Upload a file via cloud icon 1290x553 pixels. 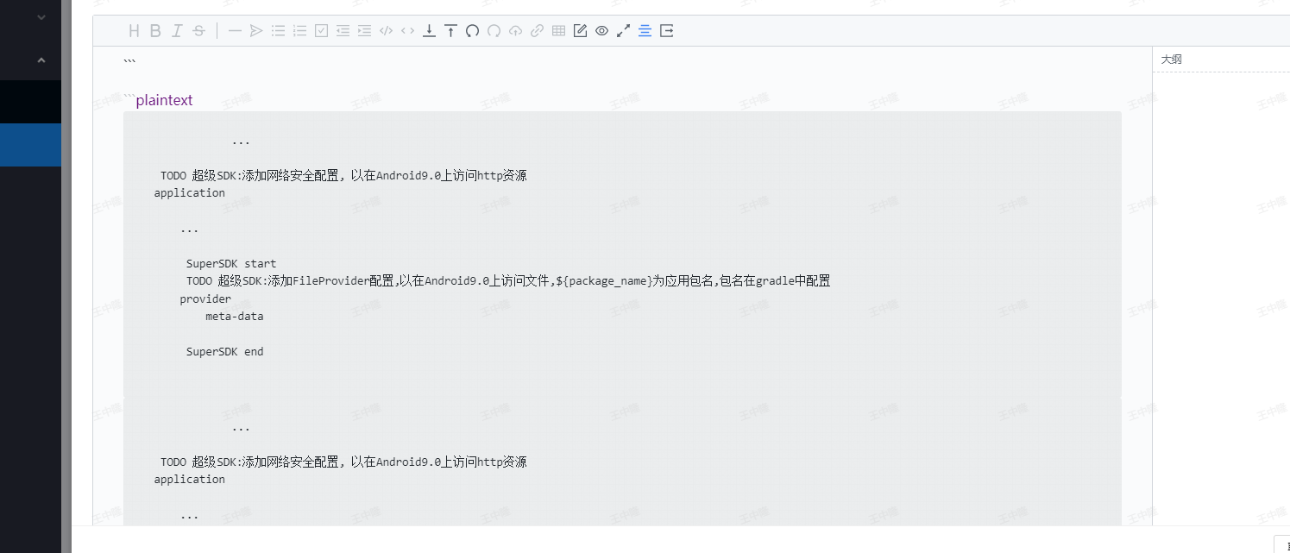click(x=515, y=31)
